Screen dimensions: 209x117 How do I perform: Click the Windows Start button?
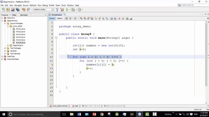point(4,114)
